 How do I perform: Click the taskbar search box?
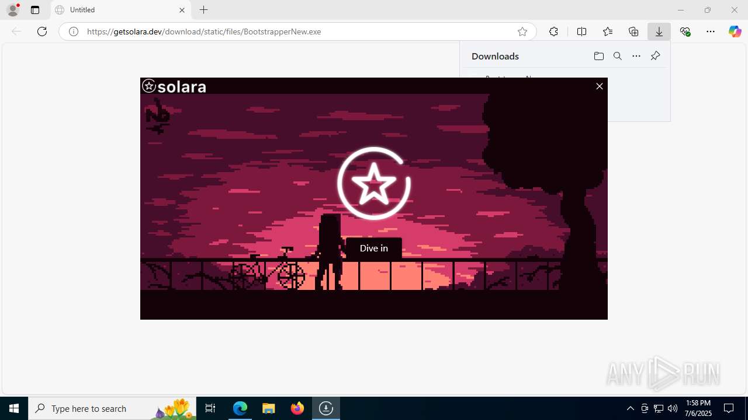coord(112,408)
